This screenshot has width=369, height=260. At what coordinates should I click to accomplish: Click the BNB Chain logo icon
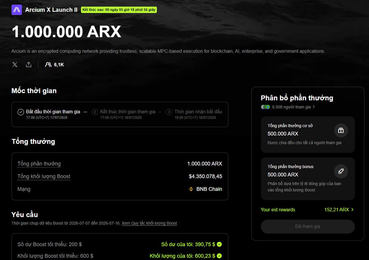coord(191,189)
